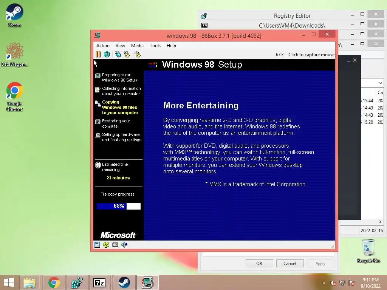
Task: Minimize the Registry Editor window
Action: point(352,15)
